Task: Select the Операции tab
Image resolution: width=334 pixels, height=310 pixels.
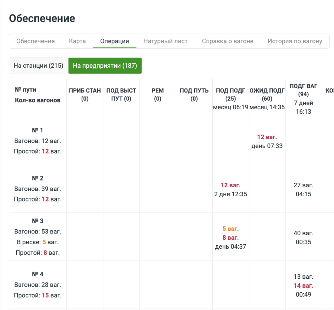Action: pyautogui.click(x=115, y=41)
